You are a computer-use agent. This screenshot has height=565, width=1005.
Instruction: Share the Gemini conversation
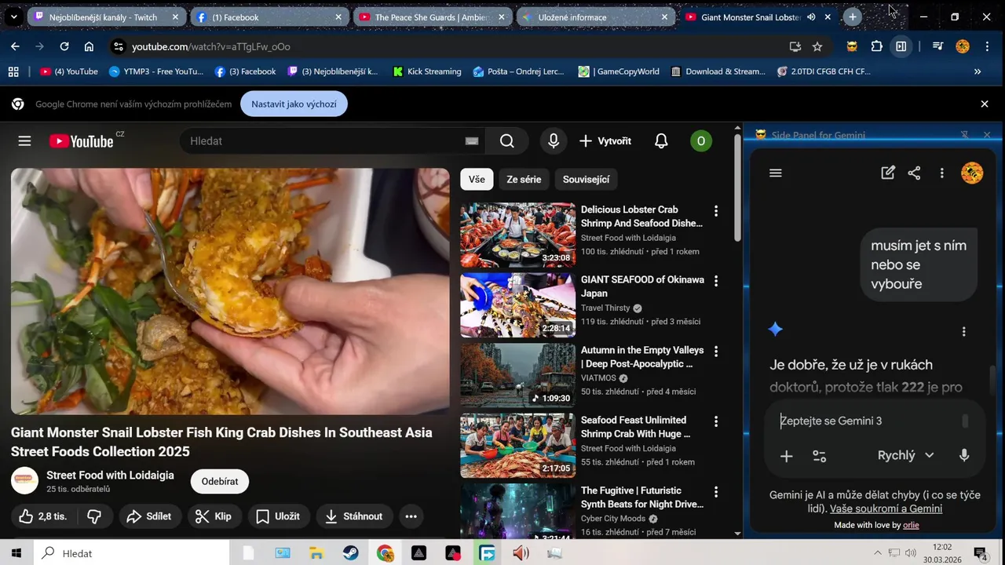(914, 173)
